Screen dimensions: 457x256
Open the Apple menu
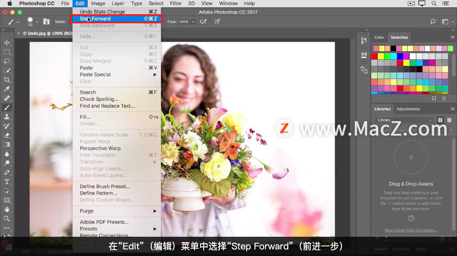pos(10,4)
